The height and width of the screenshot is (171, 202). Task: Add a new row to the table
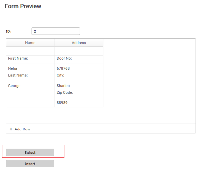click(20, 129)
